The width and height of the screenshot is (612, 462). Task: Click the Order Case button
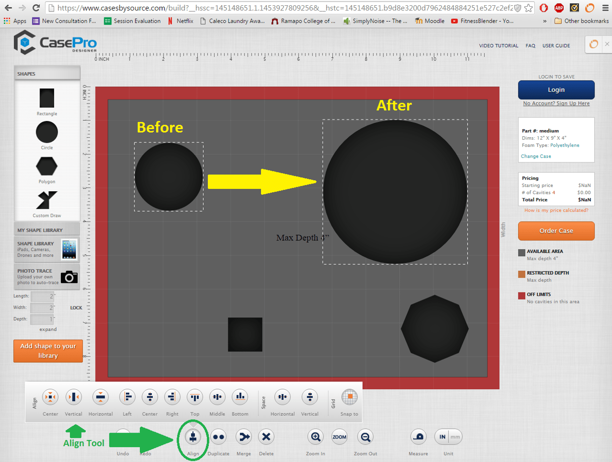click(x=556, y=231)
